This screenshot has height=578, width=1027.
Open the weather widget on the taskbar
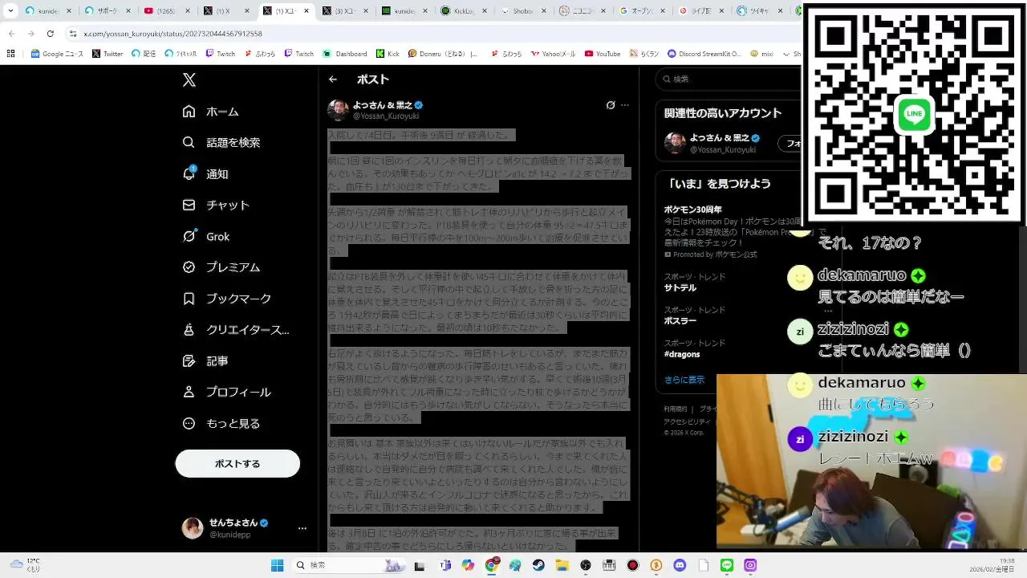[x=25, y=565]
